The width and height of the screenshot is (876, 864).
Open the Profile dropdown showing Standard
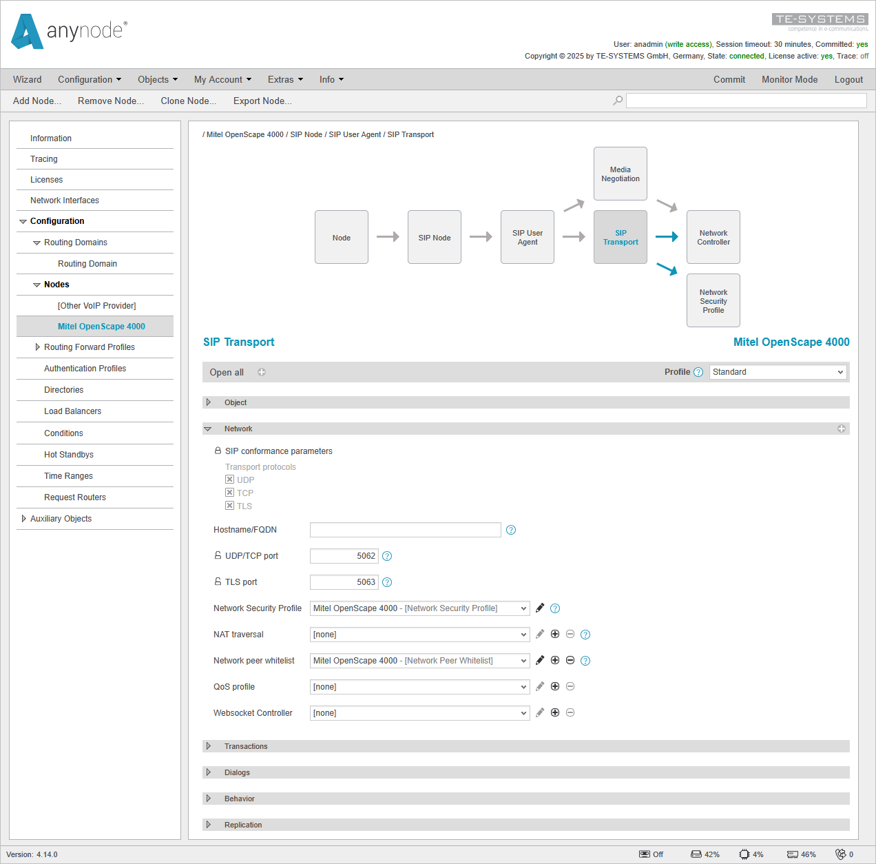[x=778, y=371]
